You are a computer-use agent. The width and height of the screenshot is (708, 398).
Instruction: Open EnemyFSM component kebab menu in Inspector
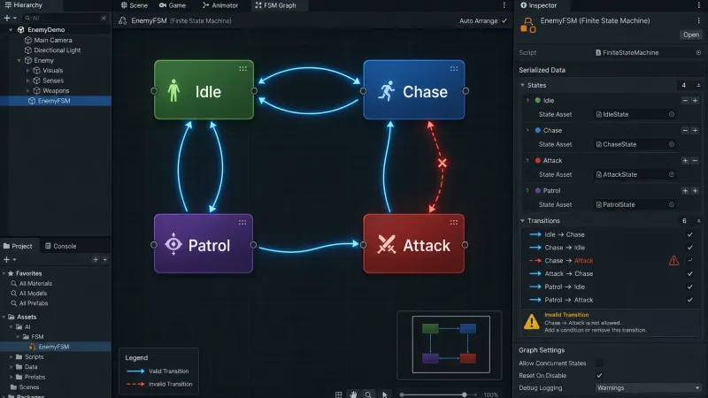698,20
